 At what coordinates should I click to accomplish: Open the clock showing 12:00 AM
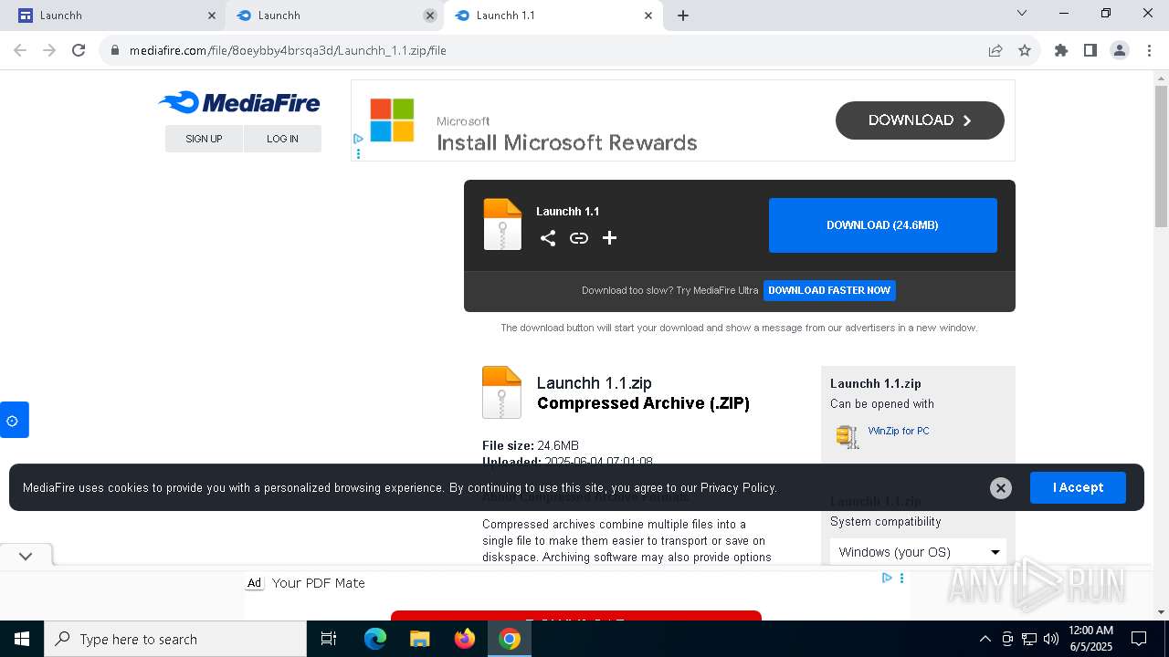pyautogui.click(x=1090, y=640)
